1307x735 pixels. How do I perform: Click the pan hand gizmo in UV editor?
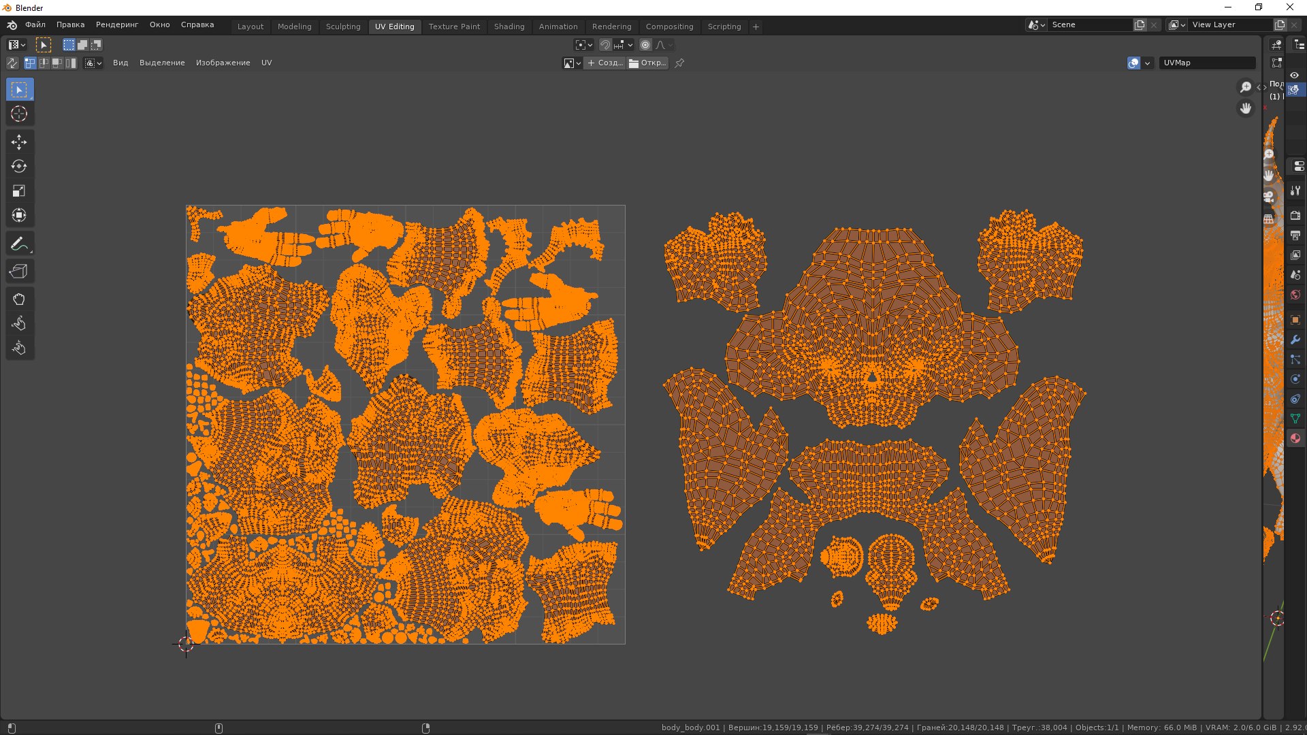coord(1245,109)
